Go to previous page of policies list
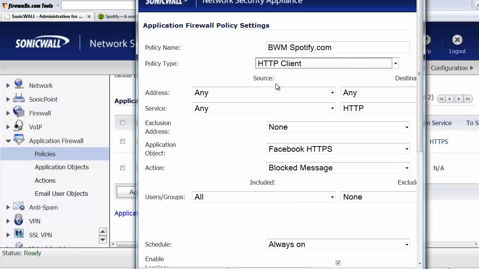Image resolution: width=479 pixels, height=269 pixels. tap(449, 99)
